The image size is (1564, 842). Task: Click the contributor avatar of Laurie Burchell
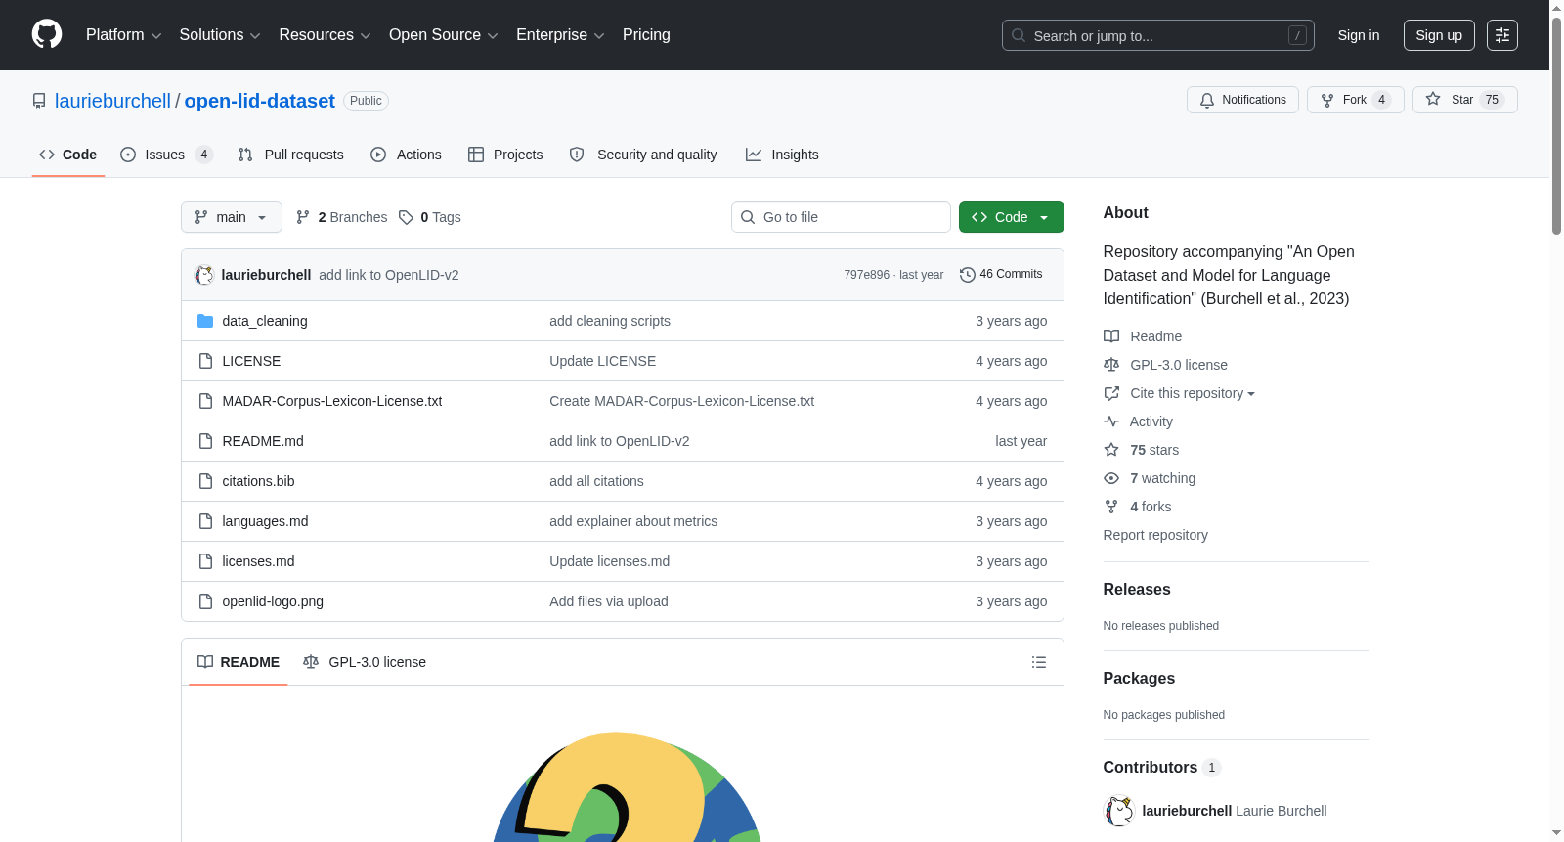click(x=1119, y=811)
